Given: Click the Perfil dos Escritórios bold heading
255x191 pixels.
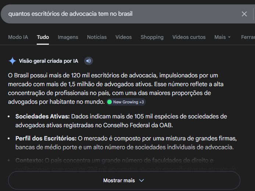Looking at the screenshot, I should (46, 139).
